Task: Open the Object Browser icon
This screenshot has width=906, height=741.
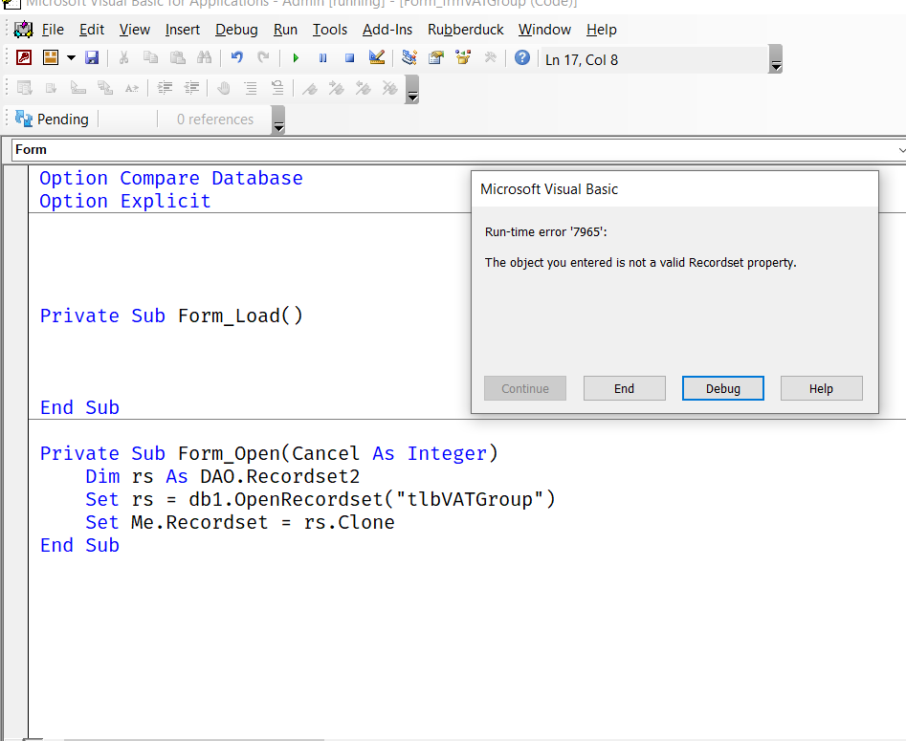Action: 463,57
